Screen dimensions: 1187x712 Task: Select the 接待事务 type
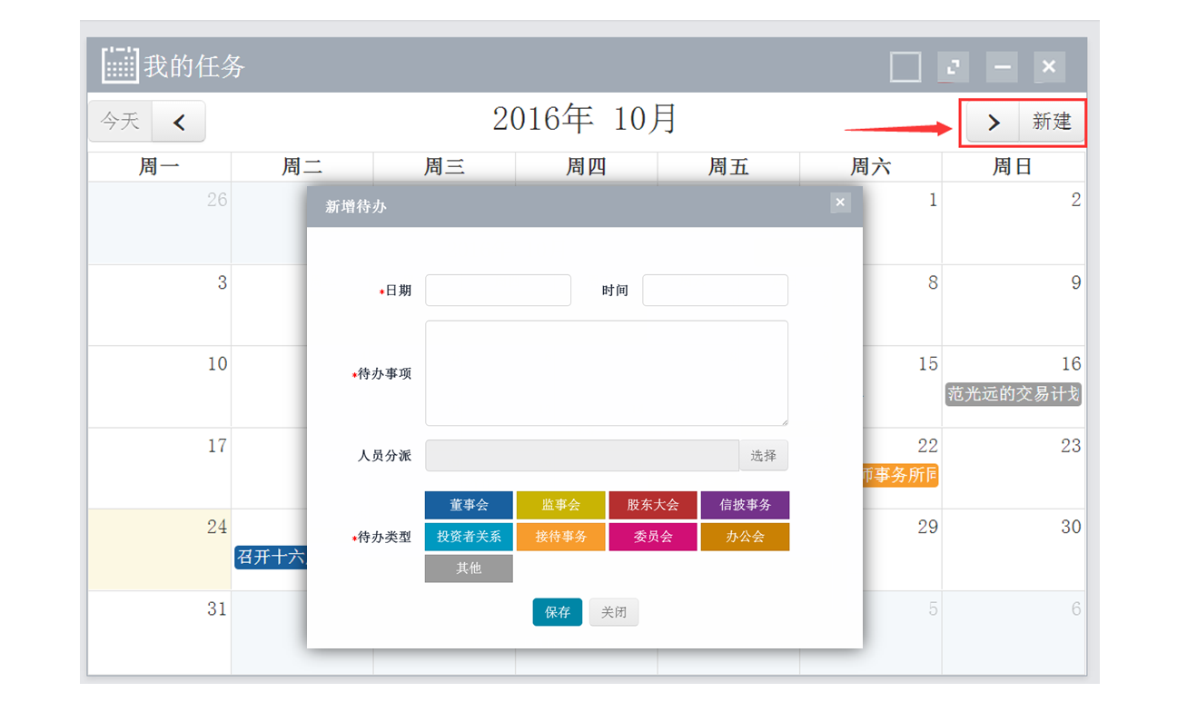click(560, 537)
